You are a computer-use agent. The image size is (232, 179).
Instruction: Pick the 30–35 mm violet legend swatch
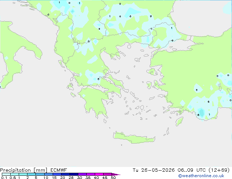click(82, 174)
